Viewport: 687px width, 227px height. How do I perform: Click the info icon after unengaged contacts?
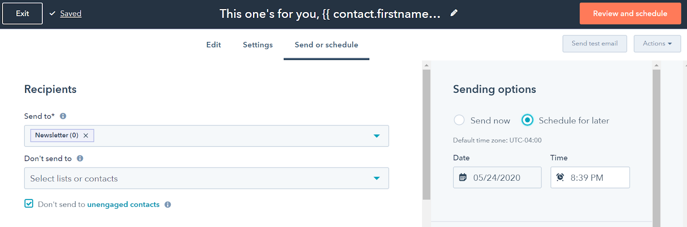168,205
